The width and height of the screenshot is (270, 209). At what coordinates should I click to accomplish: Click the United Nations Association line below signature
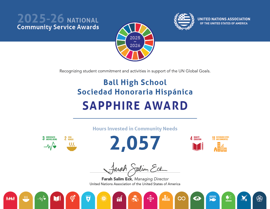(135, 184)
